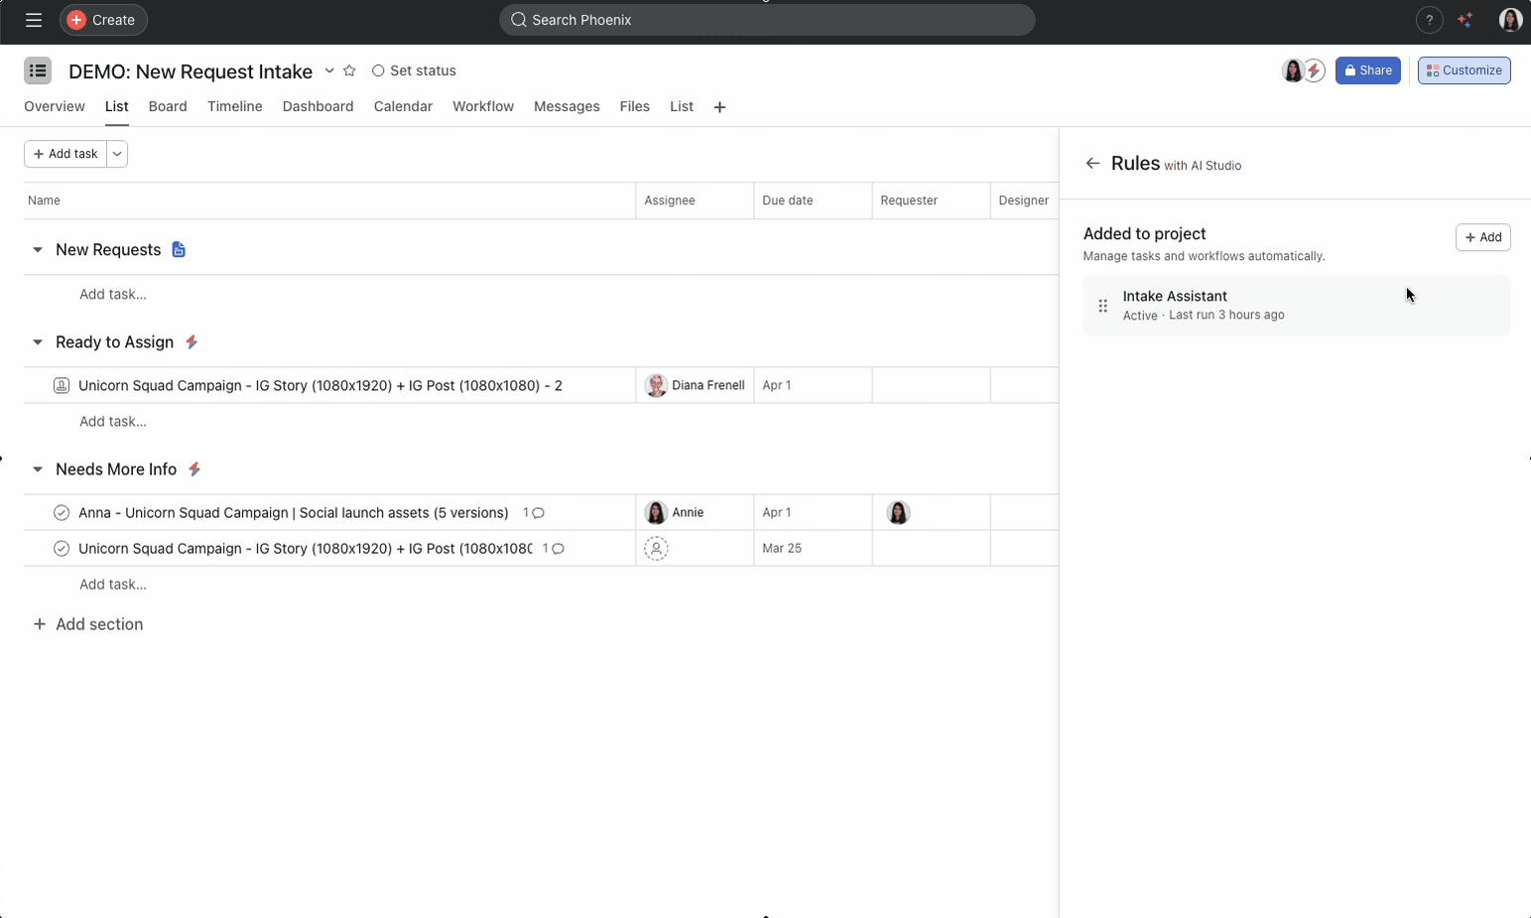Mark Anna's task as complete
The height and width of the screenshot is (918, 1531).
click(x=61, y=512)
